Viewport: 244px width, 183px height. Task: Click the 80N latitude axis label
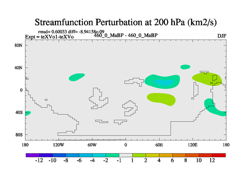point(20,45)
